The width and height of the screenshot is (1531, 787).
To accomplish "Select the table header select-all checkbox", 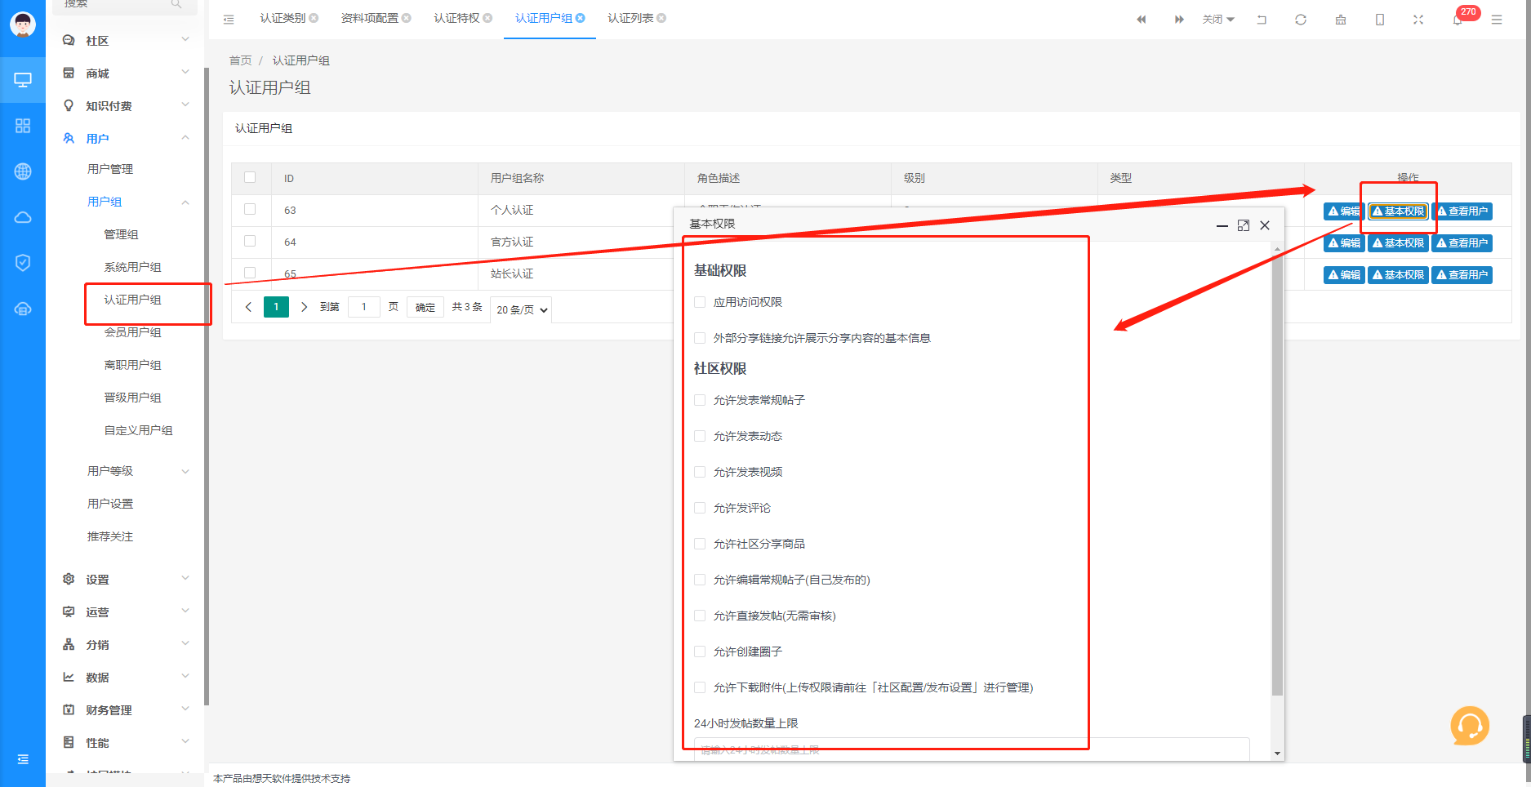I will point(250,177).
